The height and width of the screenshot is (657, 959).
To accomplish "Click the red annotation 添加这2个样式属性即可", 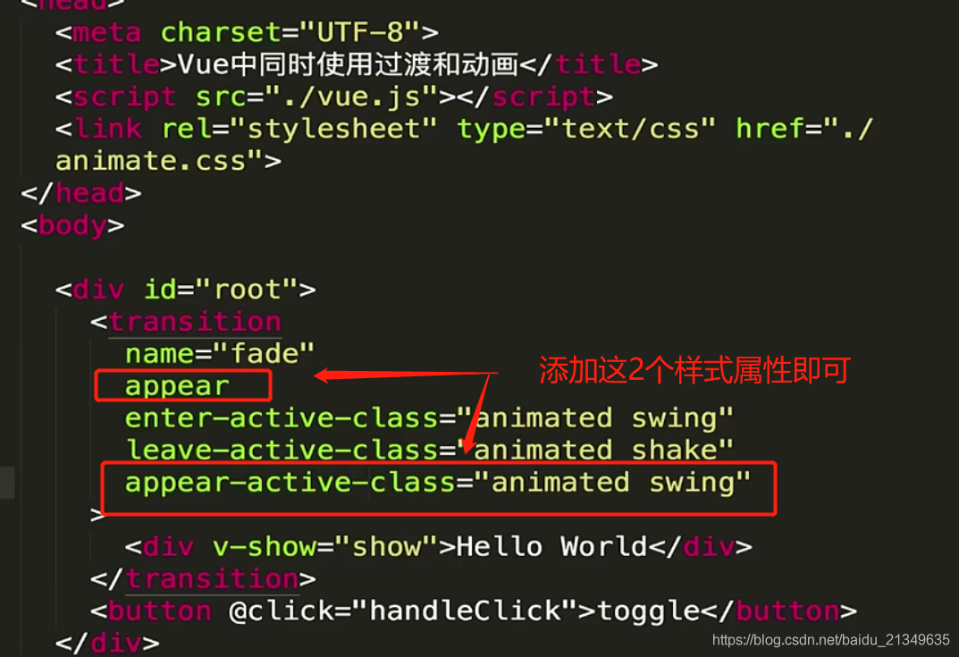I will [x=694, y=370].
